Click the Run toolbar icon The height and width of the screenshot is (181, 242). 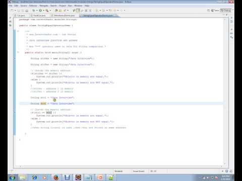(x=40, y=11)
